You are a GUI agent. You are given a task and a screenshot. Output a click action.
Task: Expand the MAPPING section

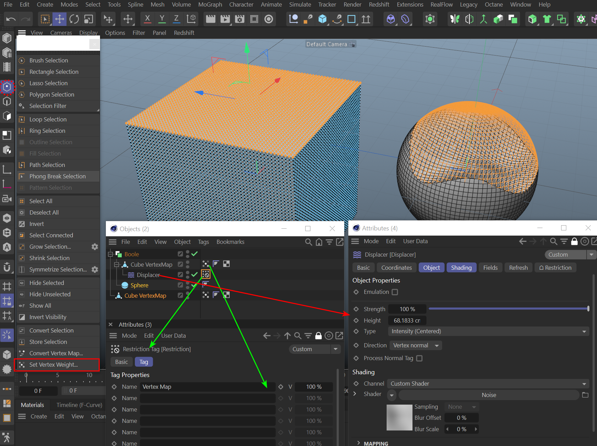pyautogui.click(x=359, y=443)
